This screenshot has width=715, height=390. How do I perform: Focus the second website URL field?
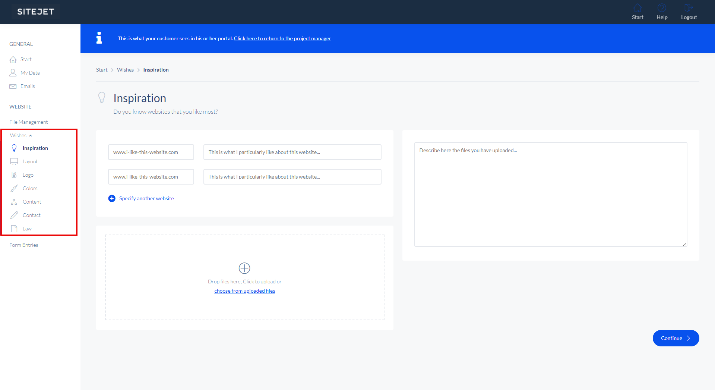[151, 177]
